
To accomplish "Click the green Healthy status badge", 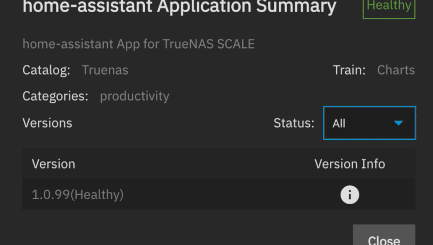I will click(x=389, y=8).
